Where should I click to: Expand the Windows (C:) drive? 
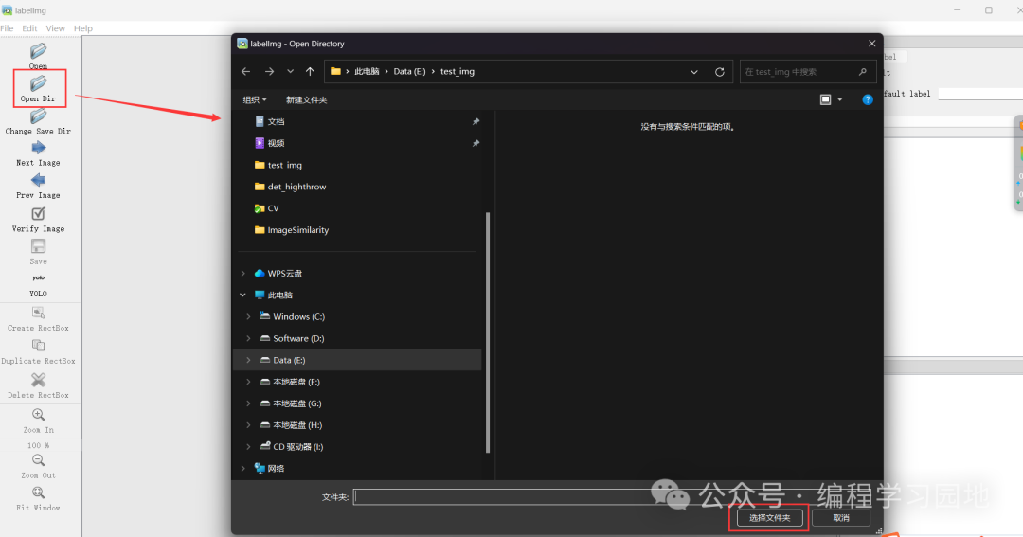coord(248,316)
